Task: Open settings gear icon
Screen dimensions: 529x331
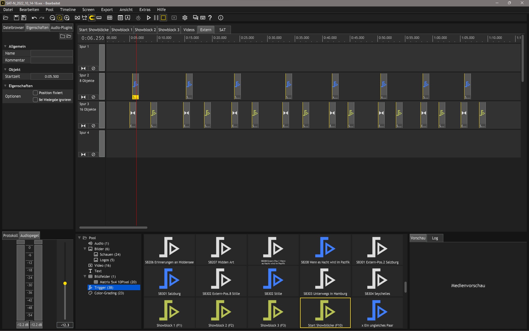Action: tap(185, 18)
